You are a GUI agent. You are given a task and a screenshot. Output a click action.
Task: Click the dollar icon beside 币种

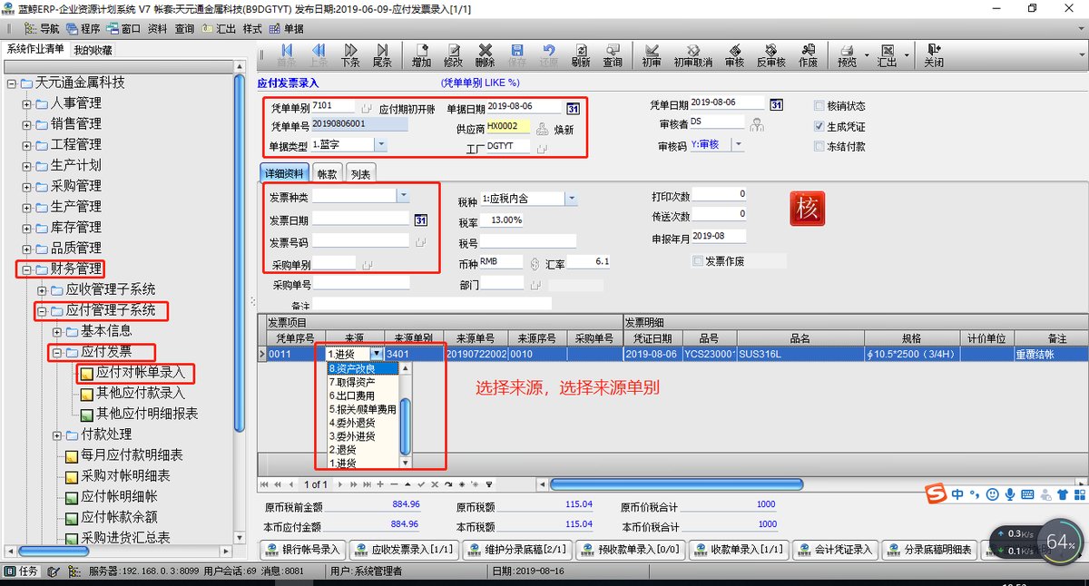tap(535, 264)
